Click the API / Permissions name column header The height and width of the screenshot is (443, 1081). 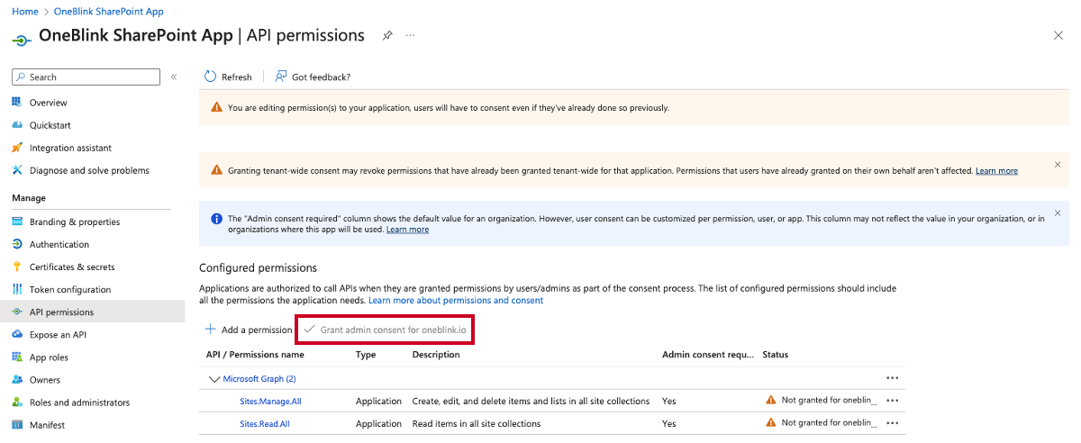click(x=255, y=355)
